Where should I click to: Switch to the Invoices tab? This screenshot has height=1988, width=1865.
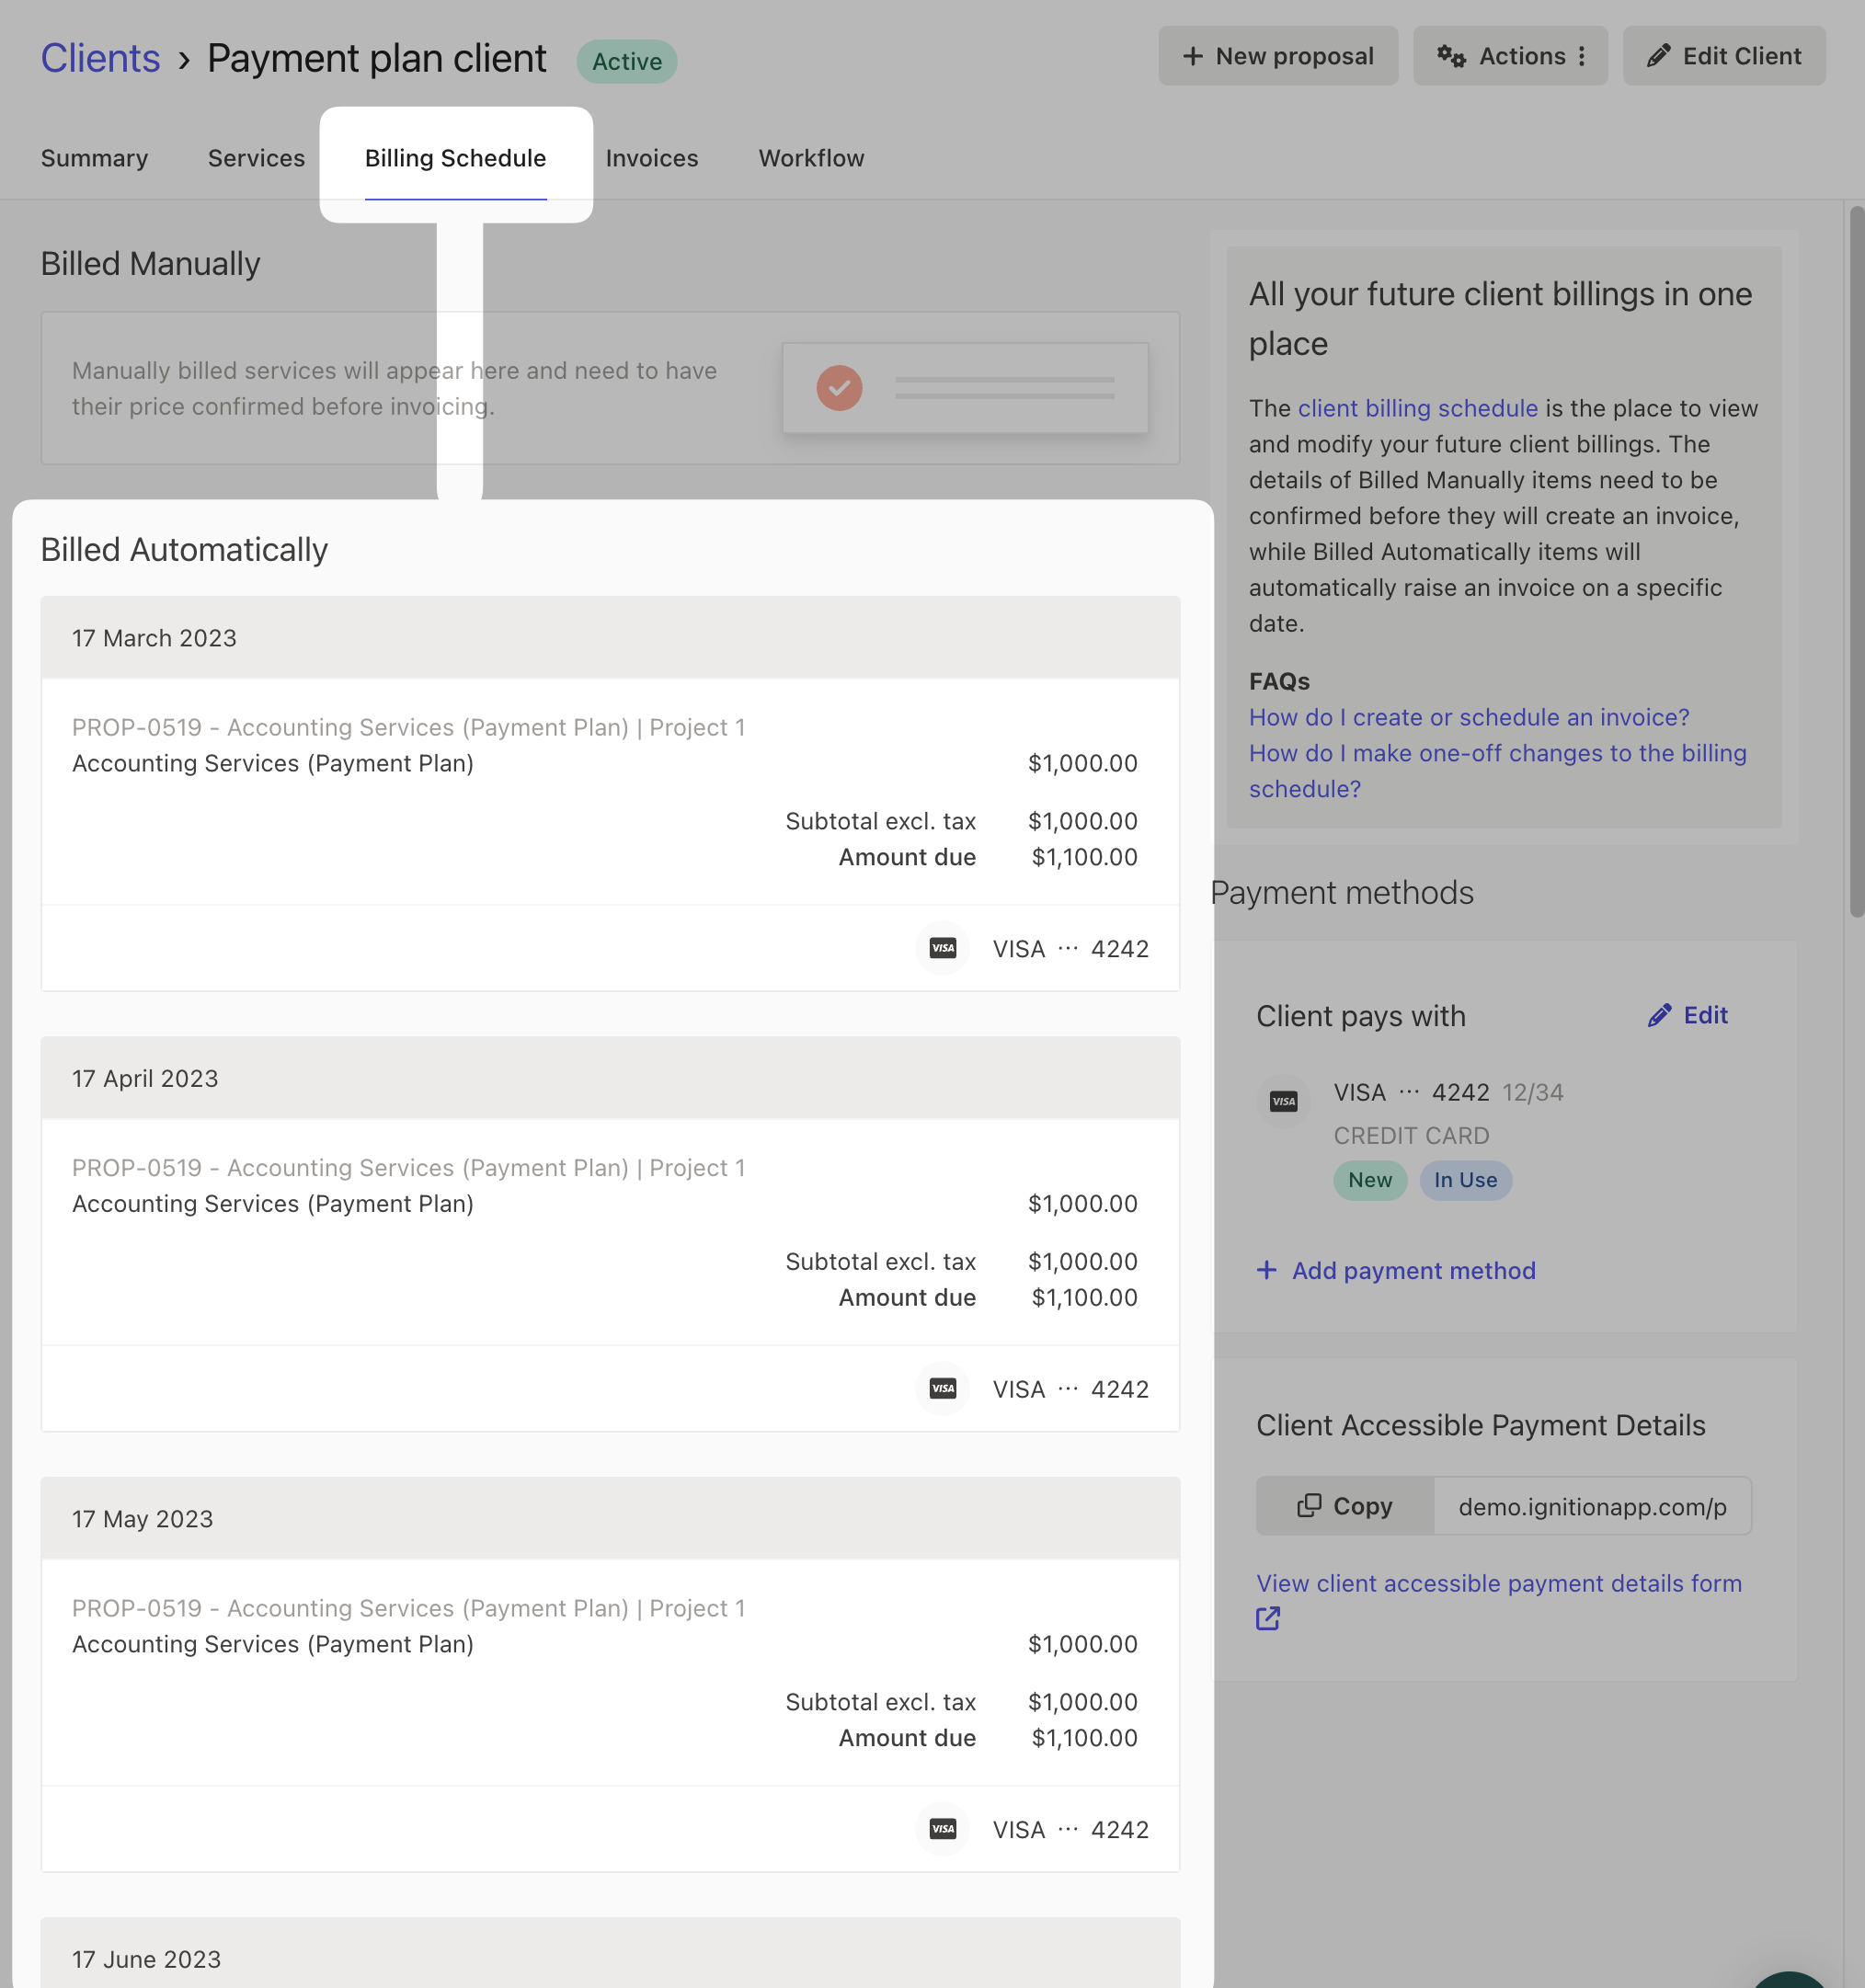pos(652,158)
